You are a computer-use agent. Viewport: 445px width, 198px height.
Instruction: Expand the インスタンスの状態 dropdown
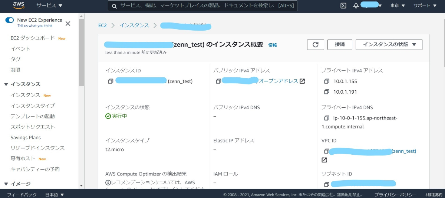tap(389, 44)
